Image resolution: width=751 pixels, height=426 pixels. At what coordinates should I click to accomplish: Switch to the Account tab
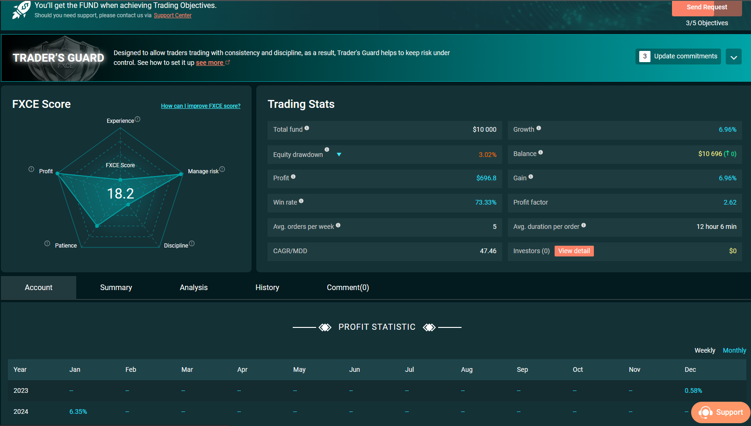click(38, 288)
